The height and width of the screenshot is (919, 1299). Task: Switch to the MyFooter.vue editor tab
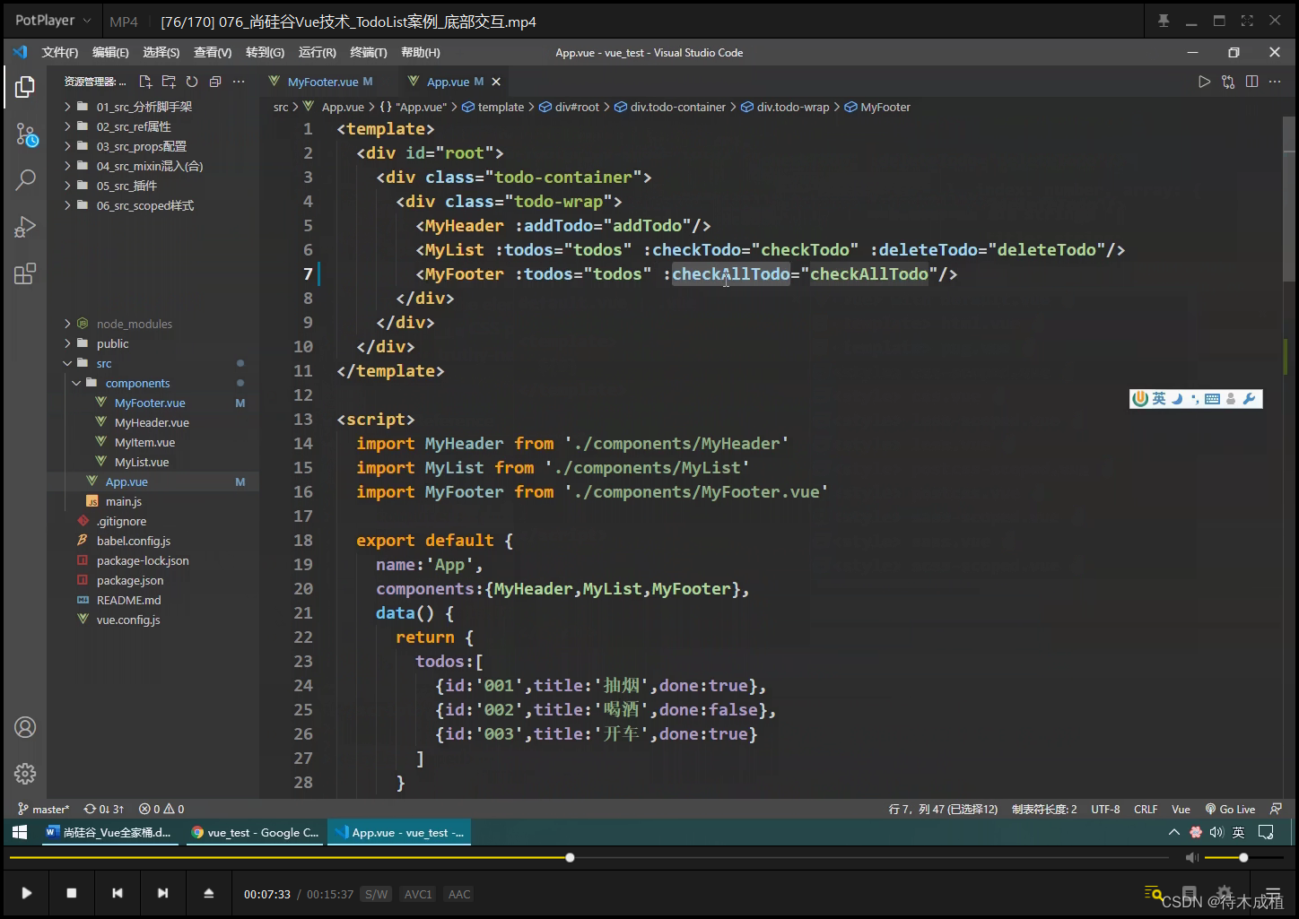[323, 82]
